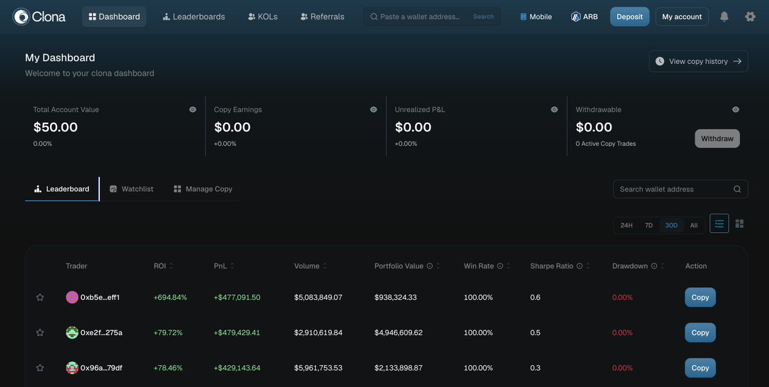Hide Total Account Value amount
This screenshot has height=387, width=769.
(193, 109)
